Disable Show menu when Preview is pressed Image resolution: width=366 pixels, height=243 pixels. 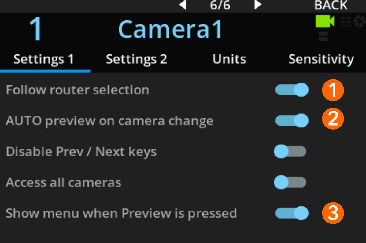tap(291, 213)
